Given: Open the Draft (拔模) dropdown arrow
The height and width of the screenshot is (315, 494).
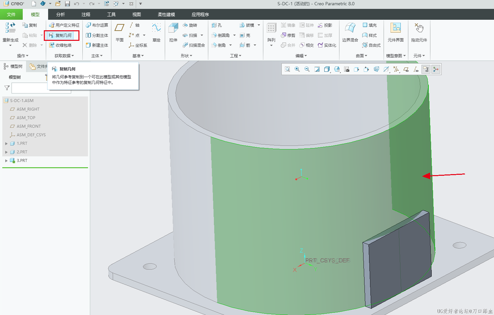Looking at the screenshot, I should (259, 25).
